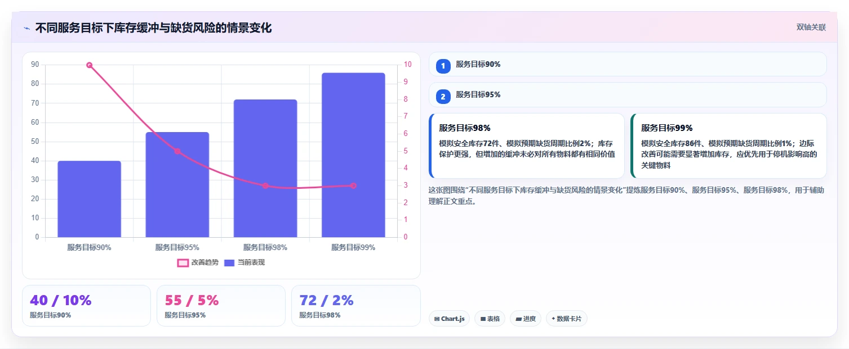This screenshot has width=849, height=349.
Task: Click the x-axis label 服务目标90%
Action: pyautogui.click(x=89, y=247)
